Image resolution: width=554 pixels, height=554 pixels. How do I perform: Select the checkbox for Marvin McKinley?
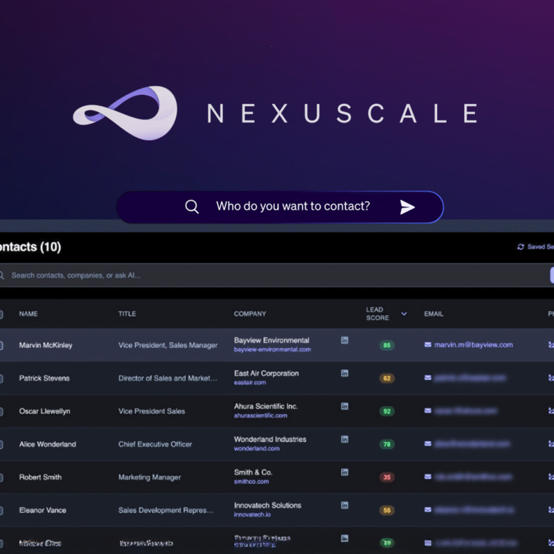point(1,346)
